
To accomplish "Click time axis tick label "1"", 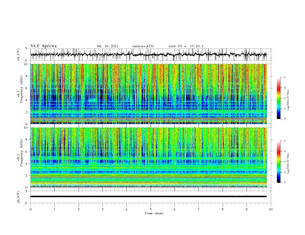I will [54, 209].
